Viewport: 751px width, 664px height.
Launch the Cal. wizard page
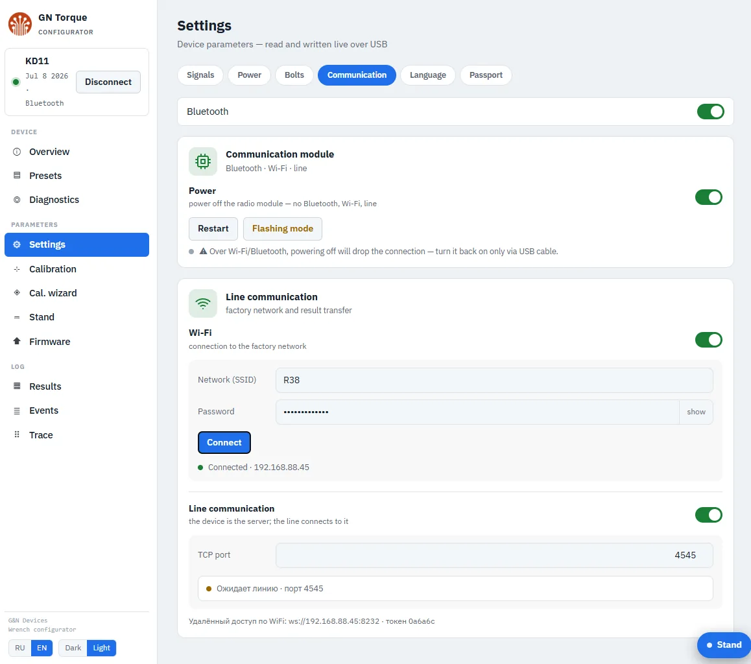pyautogui.click(x=77, y=293)
